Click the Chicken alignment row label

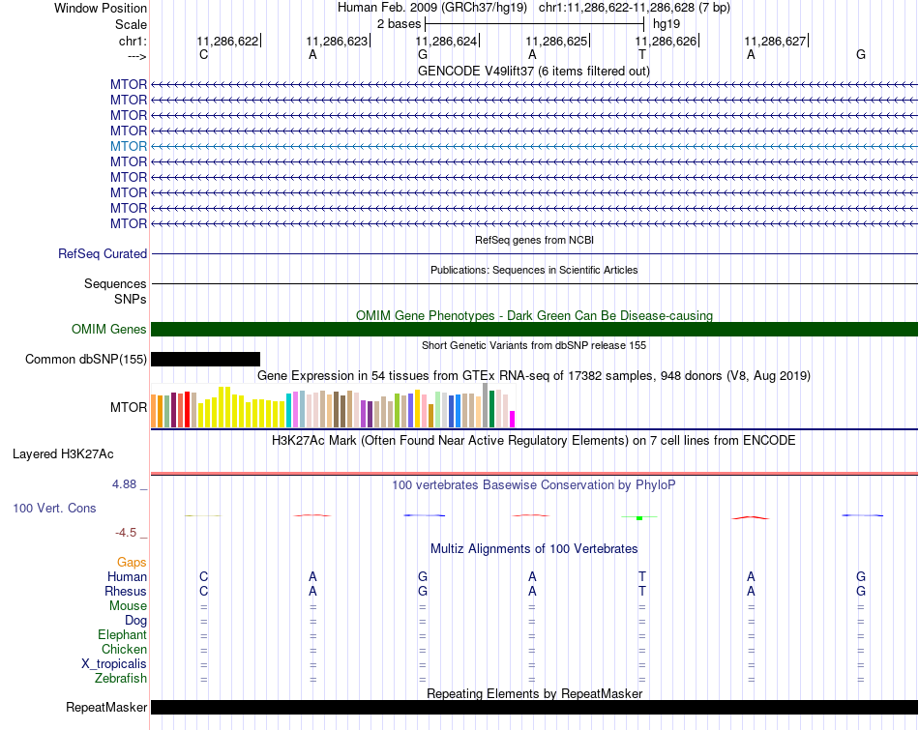[x=124, y=649]
